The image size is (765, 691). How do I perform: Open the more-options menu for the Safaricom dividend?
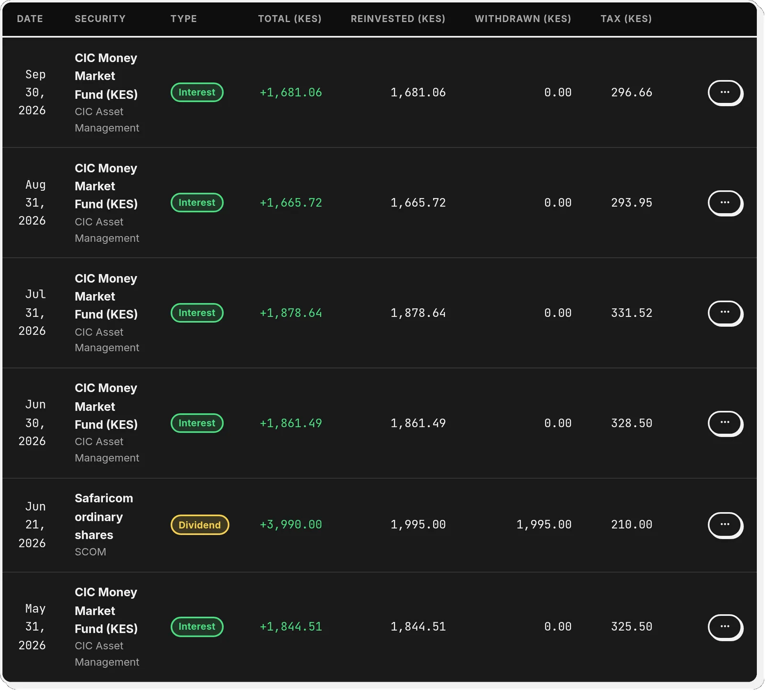725,525
